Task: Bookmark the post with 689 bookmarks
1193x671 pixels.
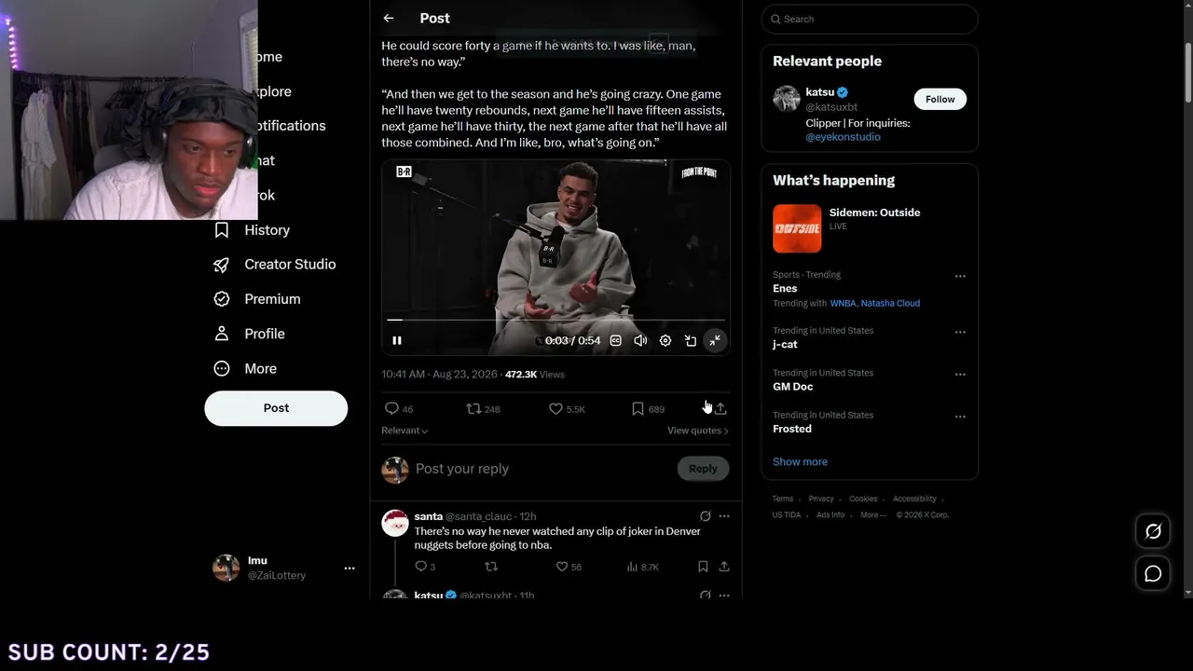Action: [x=648, y=409]
